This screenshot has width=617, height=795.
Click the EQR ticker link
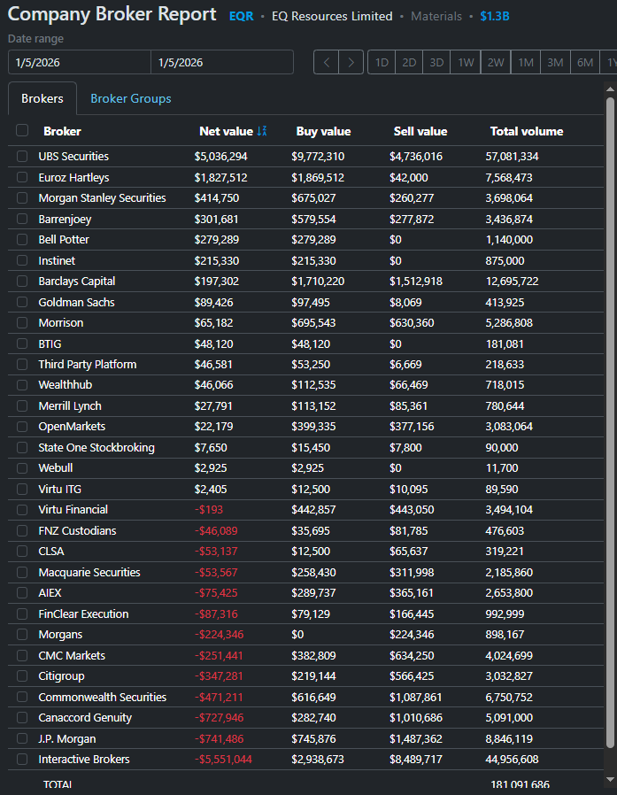coord(242,16)
